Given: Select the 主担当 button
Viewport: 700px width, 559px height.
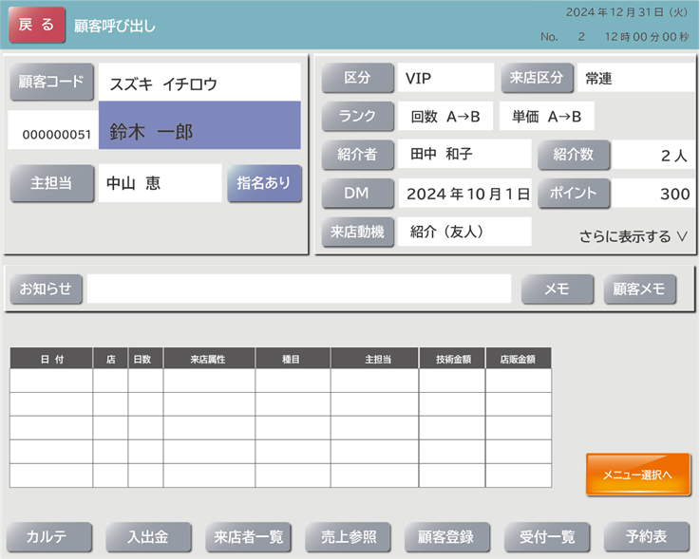Looking at the screenshot, I should pos(52,183).
